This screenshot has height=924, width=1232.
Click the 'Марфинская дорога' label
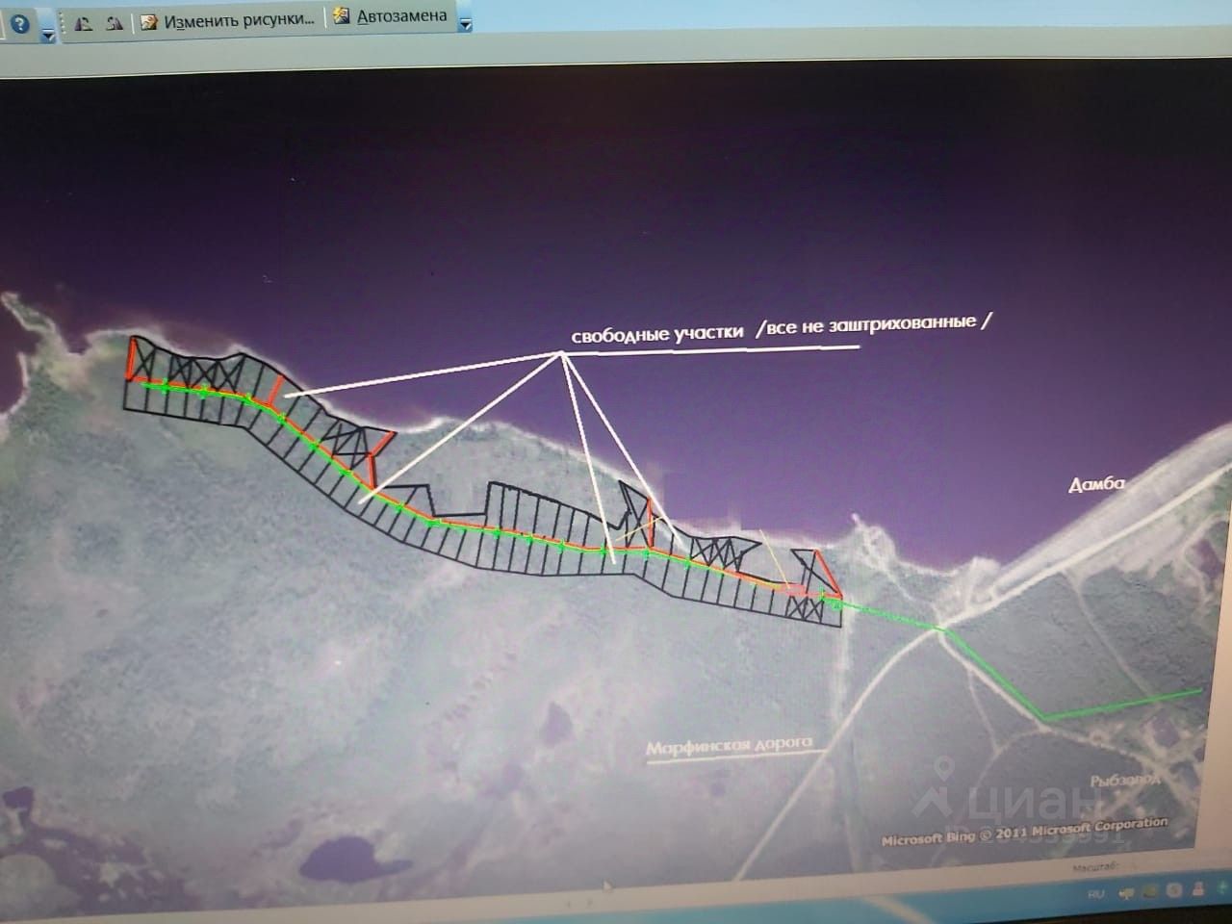tap(729, 746)
